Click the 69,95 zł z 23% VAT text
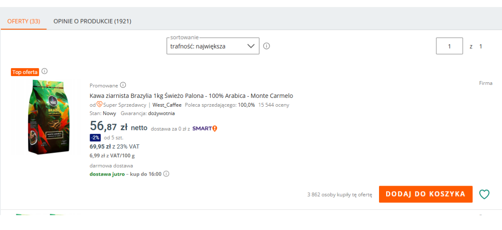Image resolution: width=502 pixels, height=230 pixels. [115, 147]
